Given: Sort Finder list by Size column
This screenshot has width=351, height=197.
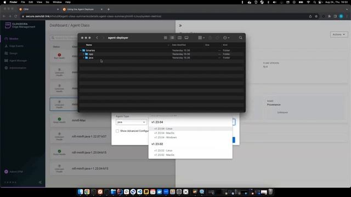Looking at the screenshot, I should click(x=207, y=45).
